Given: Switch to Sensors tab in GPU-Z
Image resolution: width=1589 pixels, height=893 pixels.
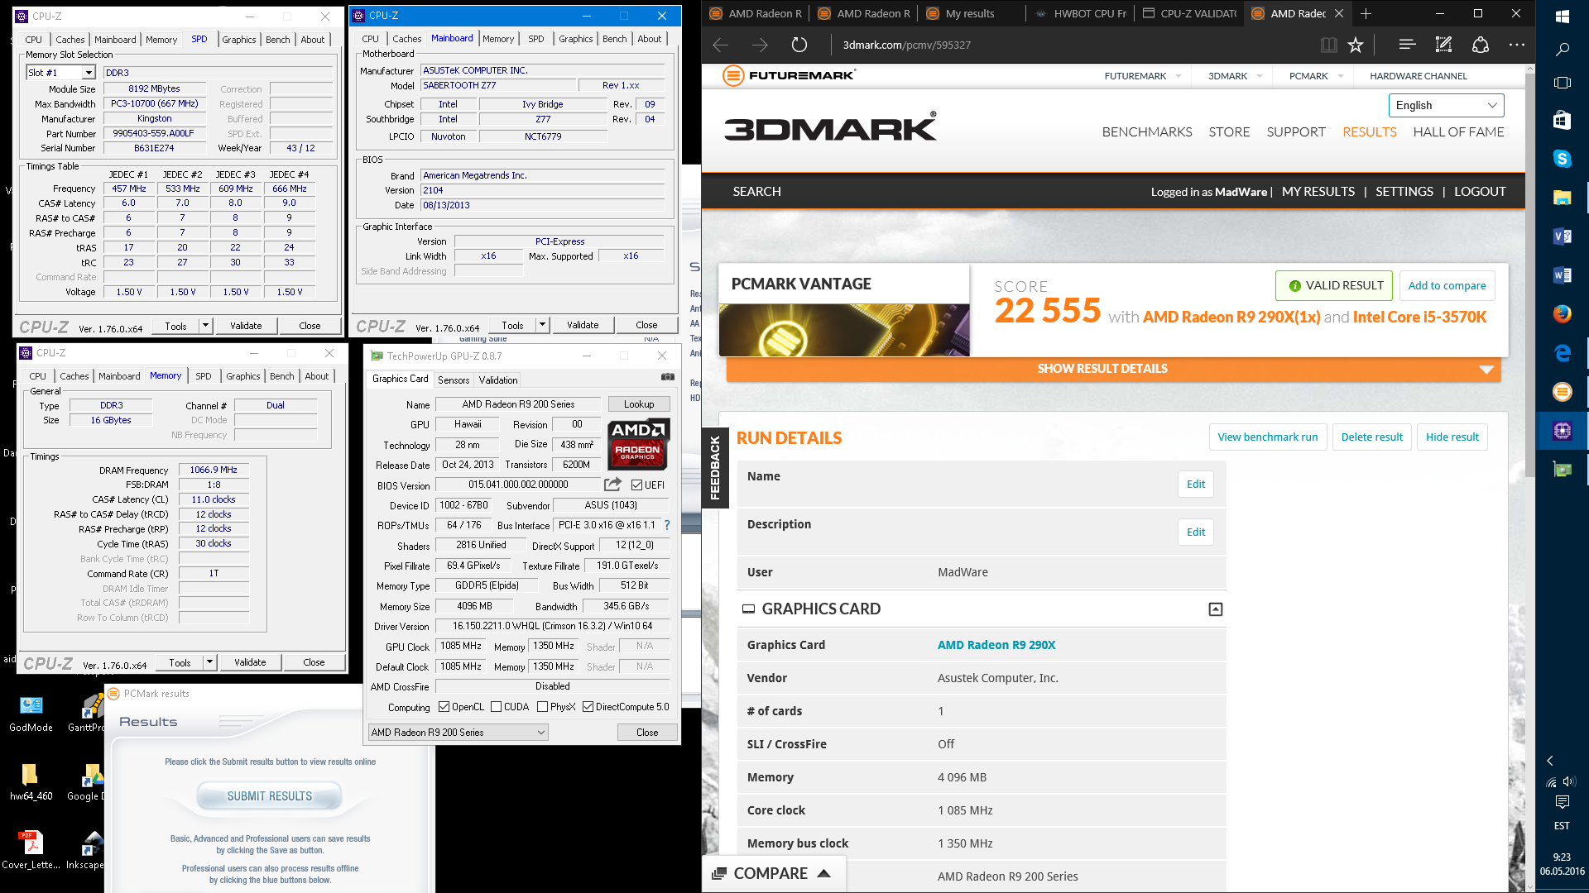Looking at the screenshot, I should [454, 380].
